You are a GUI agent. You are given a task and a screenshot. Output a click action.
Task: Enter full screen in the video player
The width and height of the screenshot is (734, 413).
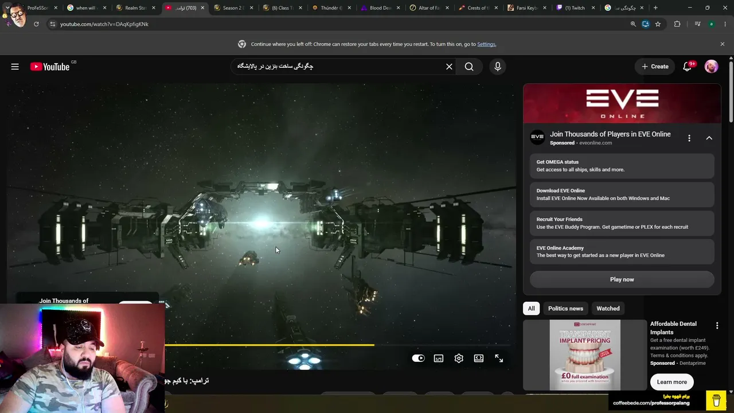499,359
